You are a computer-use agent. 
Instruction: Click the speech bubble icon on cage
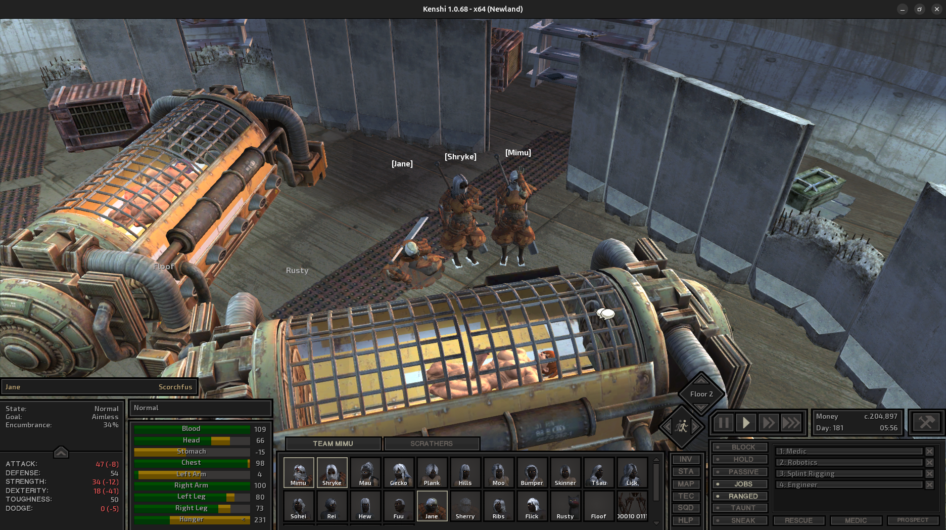click(x=605, y=314)
